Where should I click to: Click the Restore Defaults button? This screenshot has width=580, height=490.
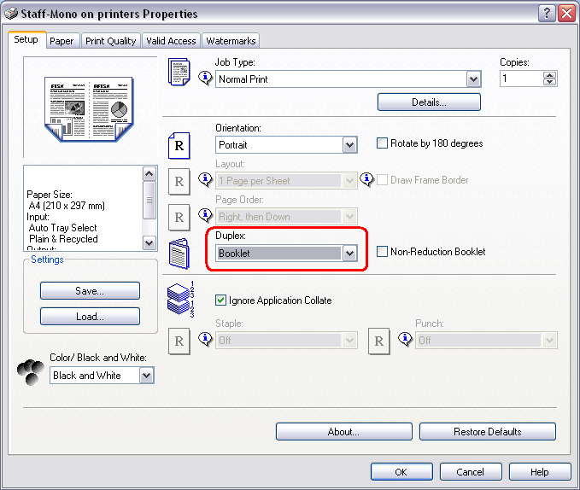(487, 432)
